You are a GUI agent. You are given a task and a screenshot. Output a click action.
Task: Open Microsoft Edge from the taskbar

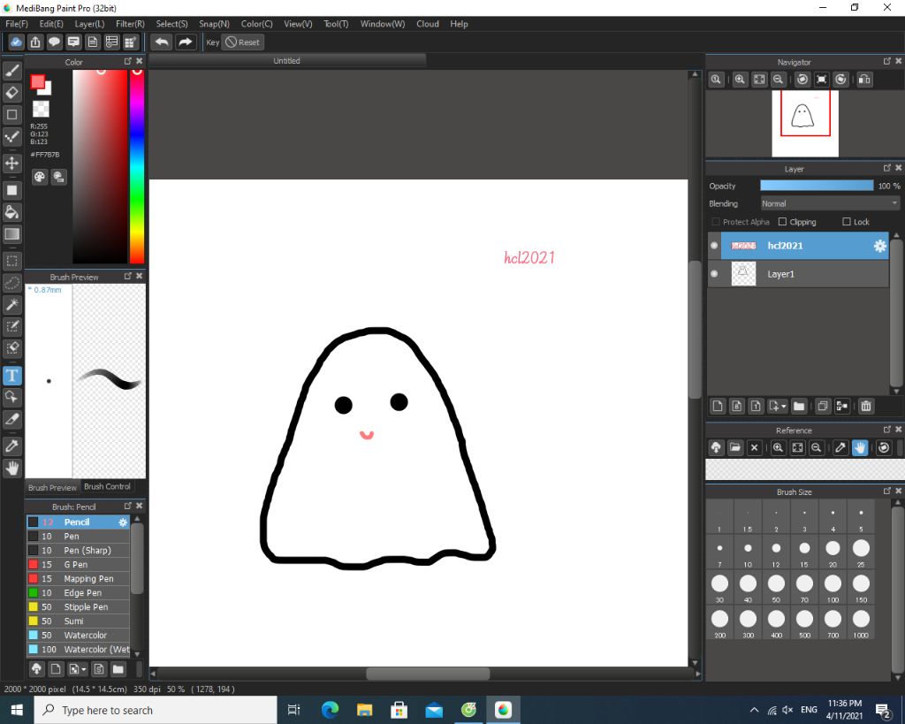(330, 710)
